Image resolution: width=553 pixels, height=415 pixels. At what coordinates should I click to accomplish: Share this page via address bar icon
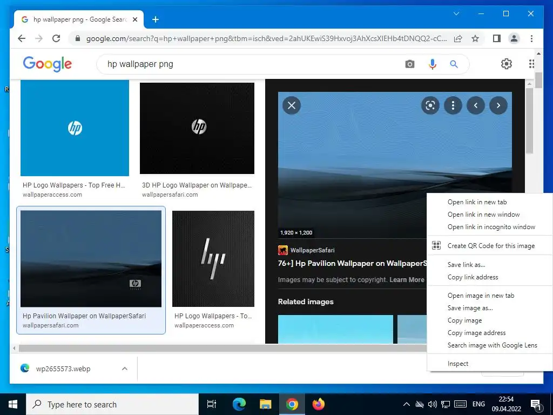[458, 38]
